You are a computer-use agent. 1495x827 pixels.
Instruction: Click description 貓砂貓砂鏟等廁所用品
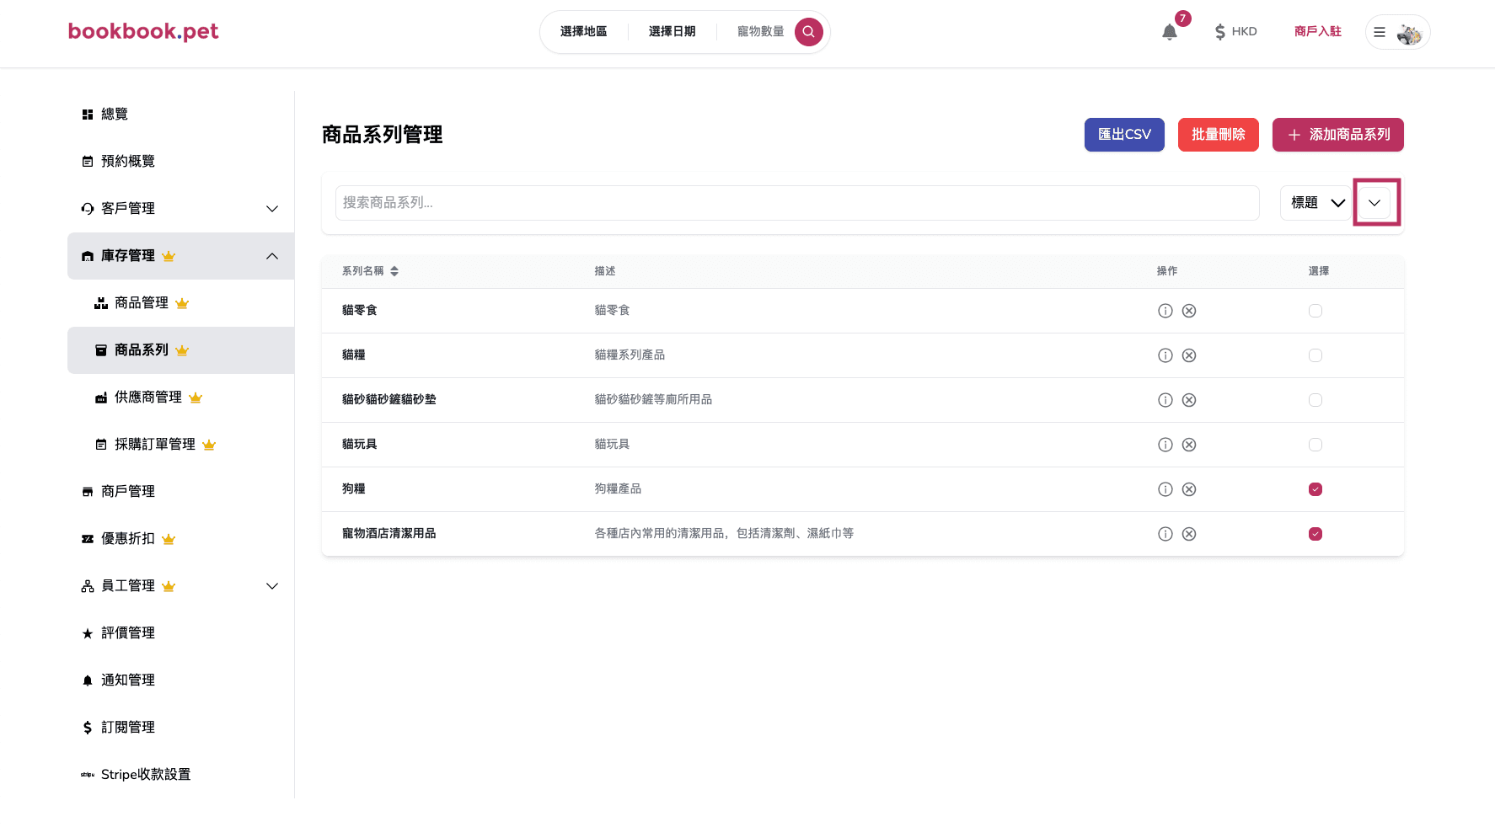pos(653,400)
